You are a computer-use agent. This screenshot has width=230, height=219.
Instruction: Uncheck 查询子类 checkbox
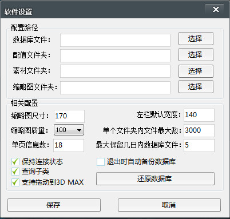(x=15, y=172)
